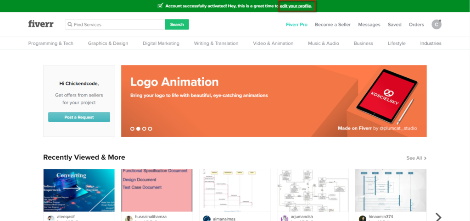Image resolution: width=470 pixels, height=221 pixels.
Task: Click the magnifier icon in search box
Action: (x=70, y=25)
